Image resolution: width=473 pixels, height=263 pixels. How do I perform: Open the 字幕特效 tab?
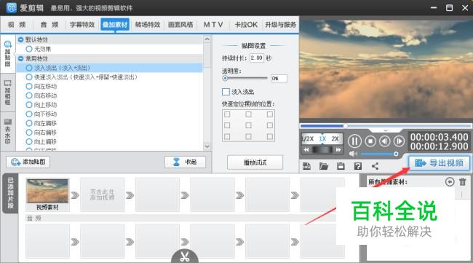(82, 25)
